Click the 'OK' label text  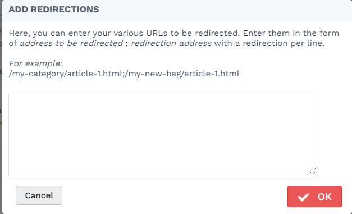click(x=324, y=197)
